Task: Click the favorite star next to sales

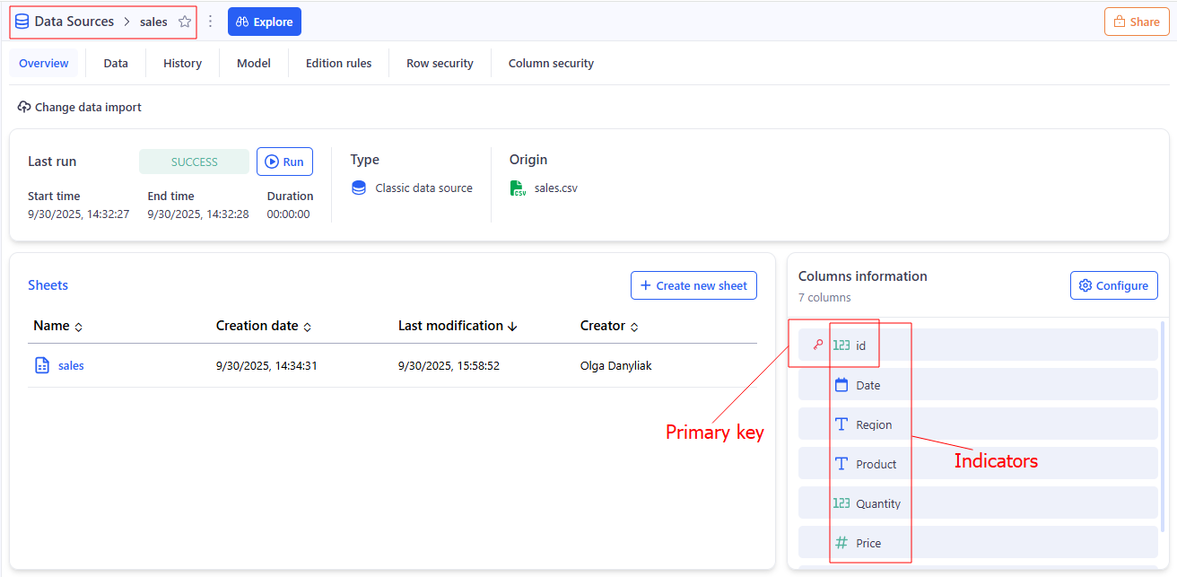Action: pyautogui.click(x=185, y=22)
